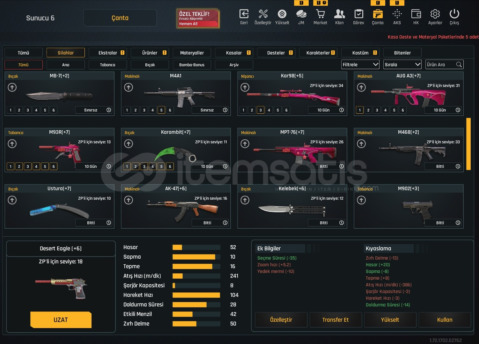Click upgrade arrow on MPT-76 card
The height and width of the screenshot is (344, 479).
coord(245,144)
